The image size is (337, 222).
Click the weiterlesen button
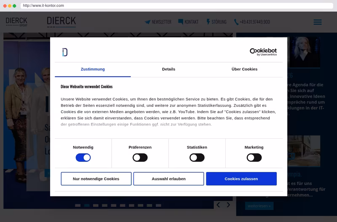(x=259, y=206)
